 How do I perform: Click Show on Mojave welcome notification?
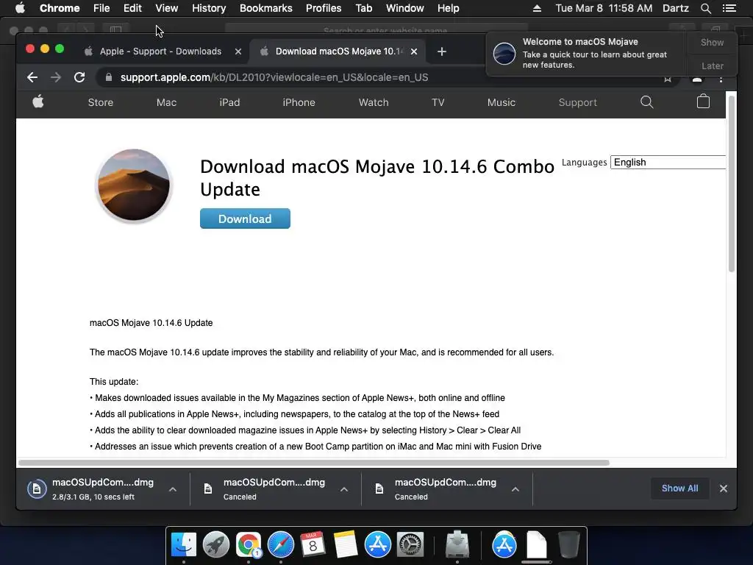712,42
